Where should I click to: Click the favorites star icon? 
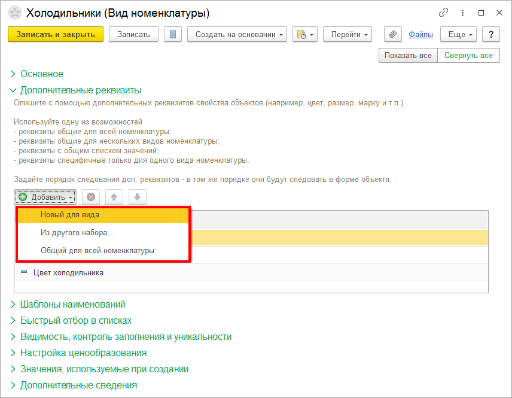(x=15, y=13)
